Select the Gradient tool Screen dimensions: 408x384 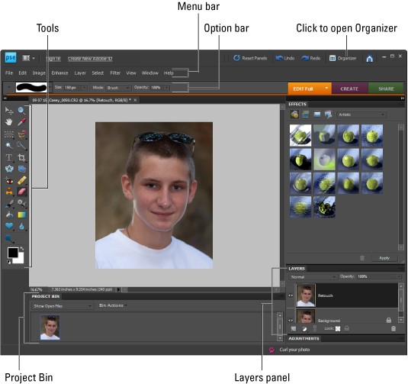(x=22, y=215)
